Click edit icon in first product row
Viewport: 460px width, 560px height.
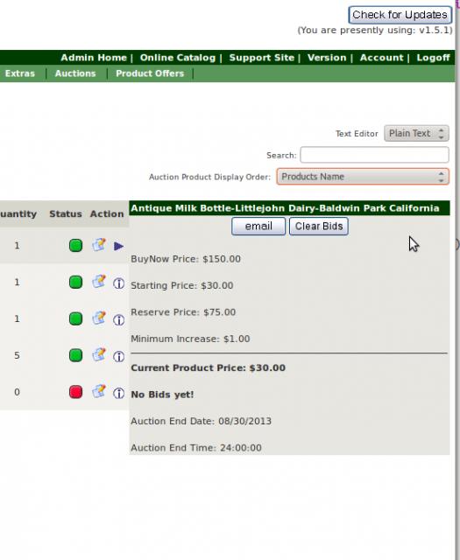[x=99, y=245]
